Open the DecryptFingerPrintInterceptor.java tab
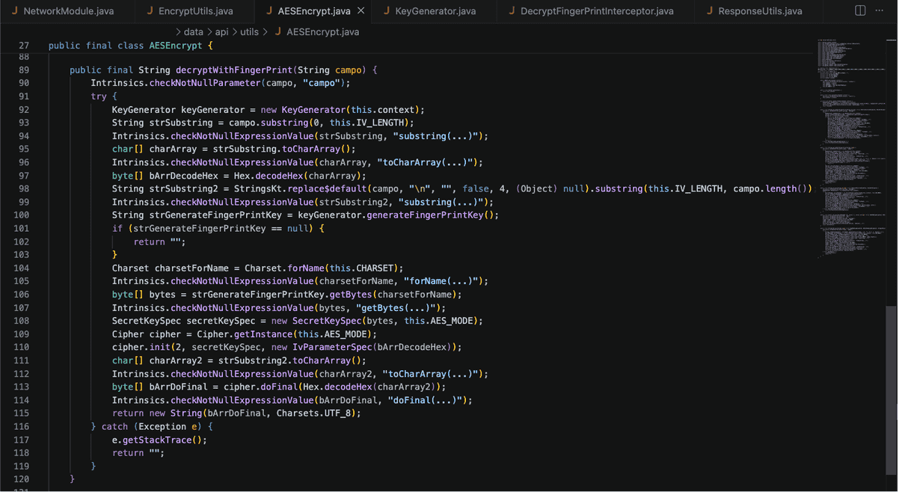Image resolution: width=899 pixels, height=492 pixels. point(597,11)
